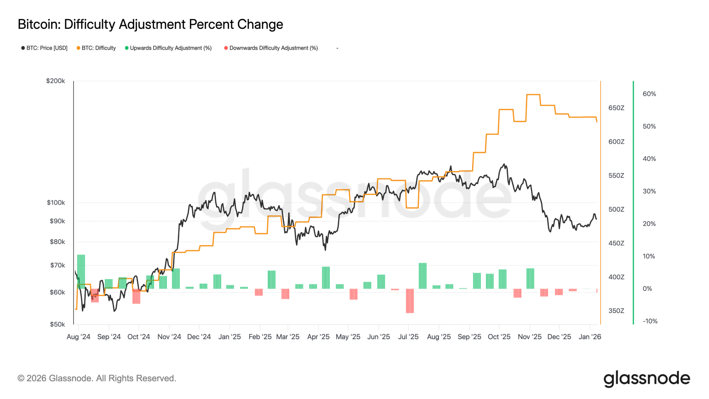Hide the "Upwards Difficulty Adjustment (%)" series label
Screen dimensions: 709x399
(171, 48)
